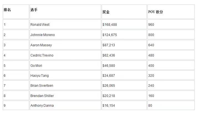Click the Aaron Massey player cell
The width and height of the screenshot is (197, 115).
pos(65,45)
